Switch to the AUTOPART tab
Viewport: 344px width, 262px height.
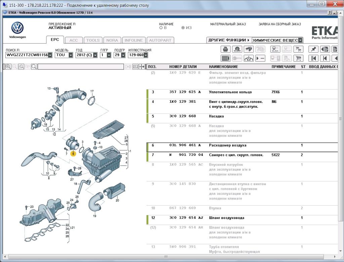tap(160, 40)
